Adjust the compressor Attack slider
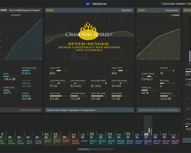The image size is (191, 153). pos(168,70)
